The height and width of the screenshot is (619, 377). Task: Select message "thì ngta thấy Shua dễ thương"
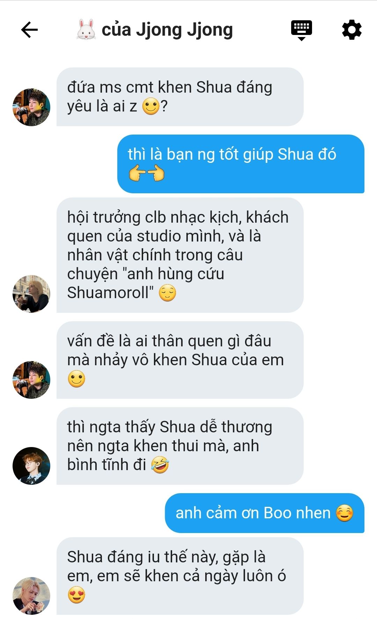[180, 446]
